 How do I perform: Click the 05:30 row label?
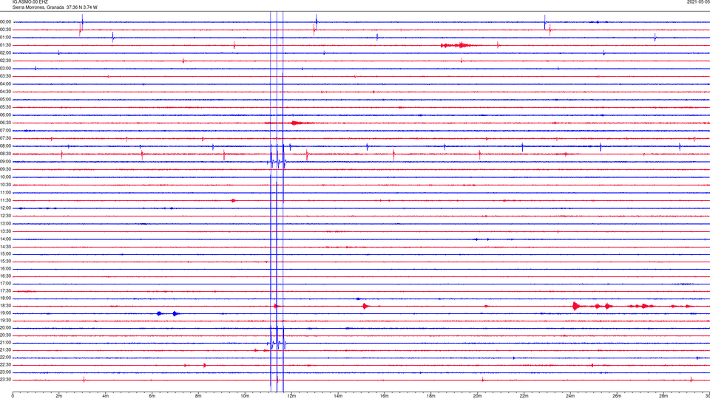(6, 107)
